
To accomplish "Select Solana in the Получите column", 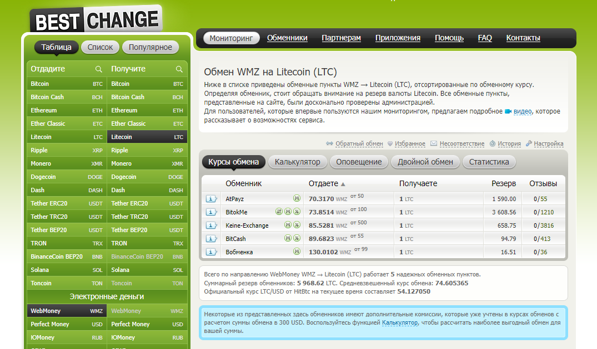I will (147, 270).
